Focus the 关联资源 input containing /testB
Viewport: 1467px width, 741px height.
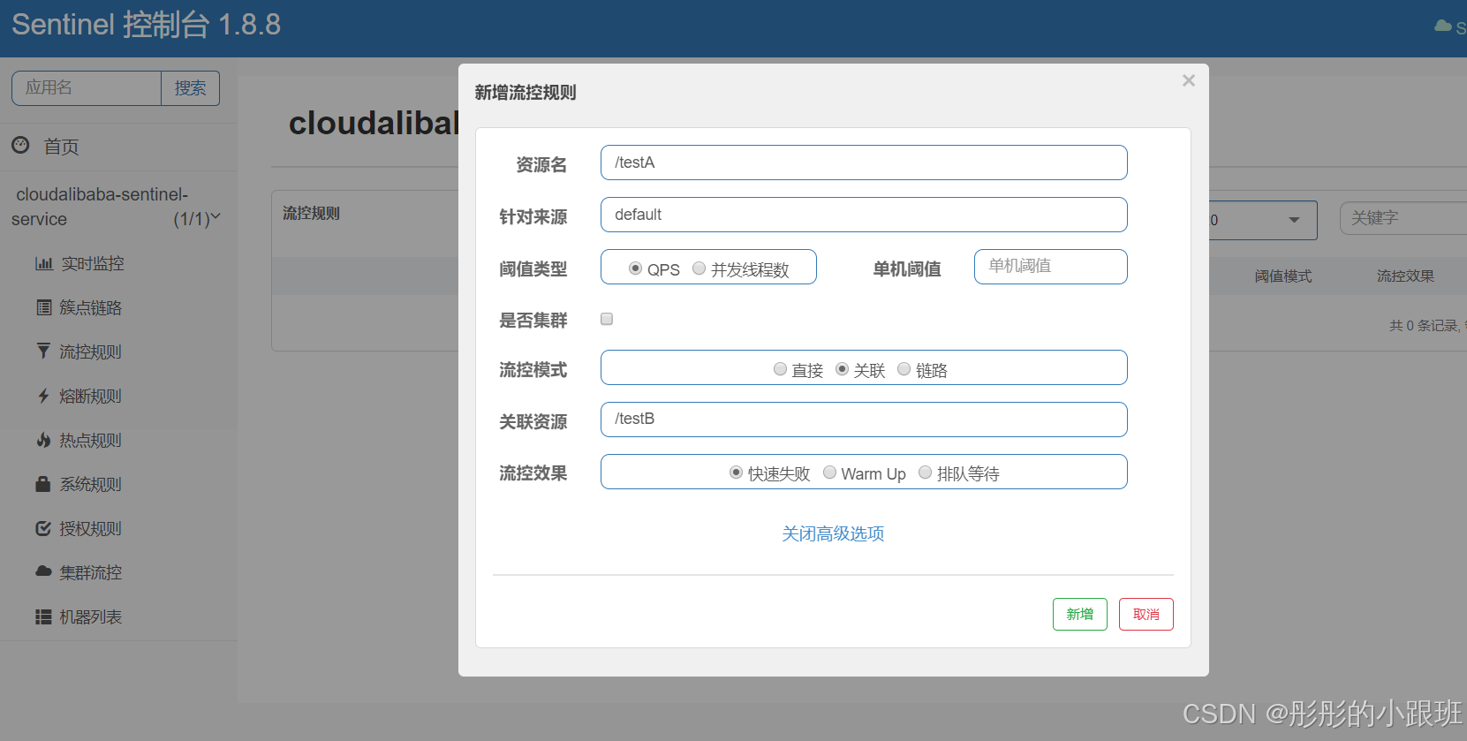[864, 420]
